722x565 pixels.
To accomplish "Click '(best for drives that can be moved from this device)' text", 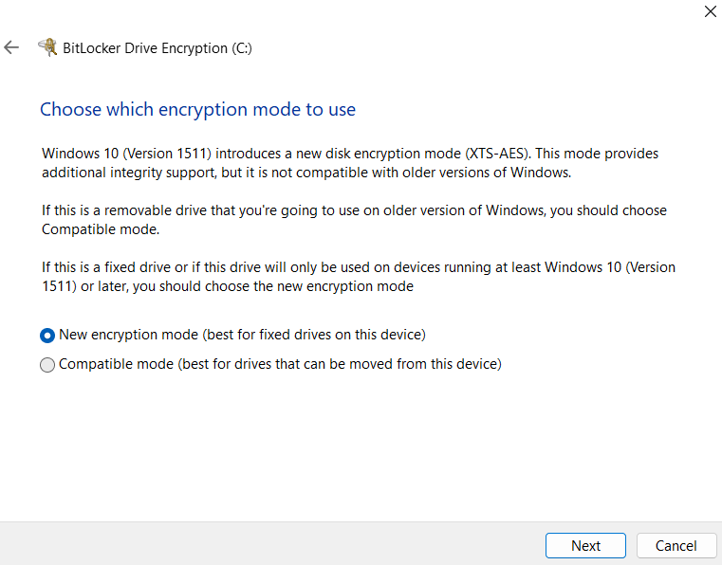I will pyautogui.click(x=340, y=364).
